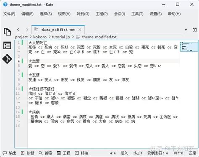Click cursor position 4:4 in status bar
The height and width of the screenshot is (157, 199).
113,153
